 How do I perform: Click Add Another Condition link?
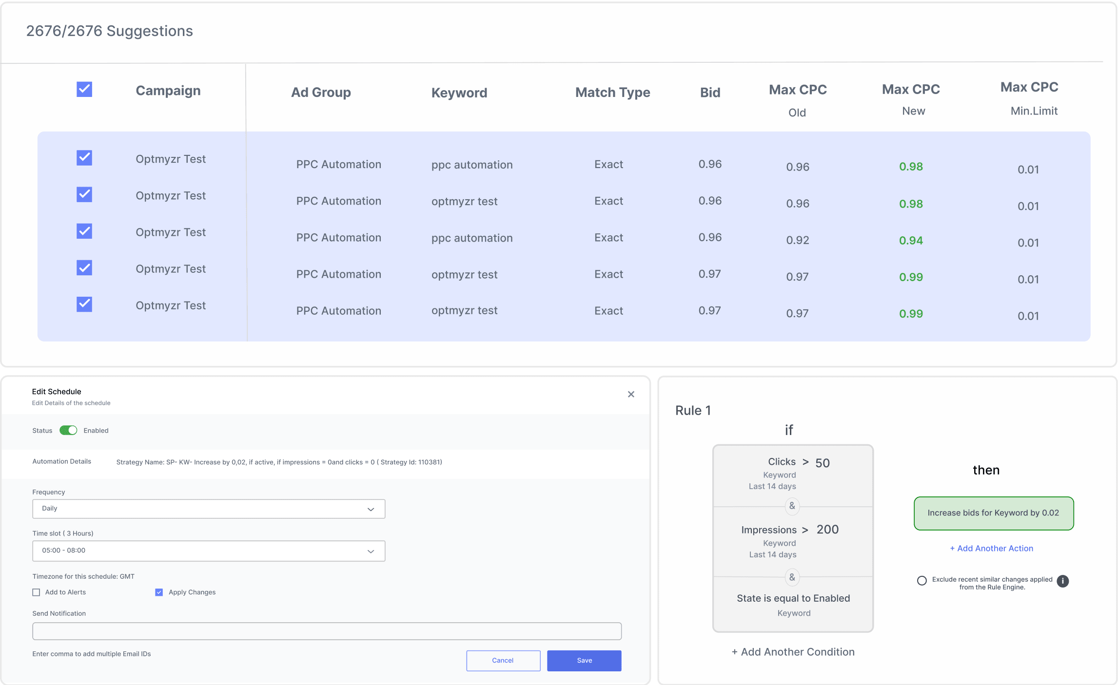(x=793, y=652)
